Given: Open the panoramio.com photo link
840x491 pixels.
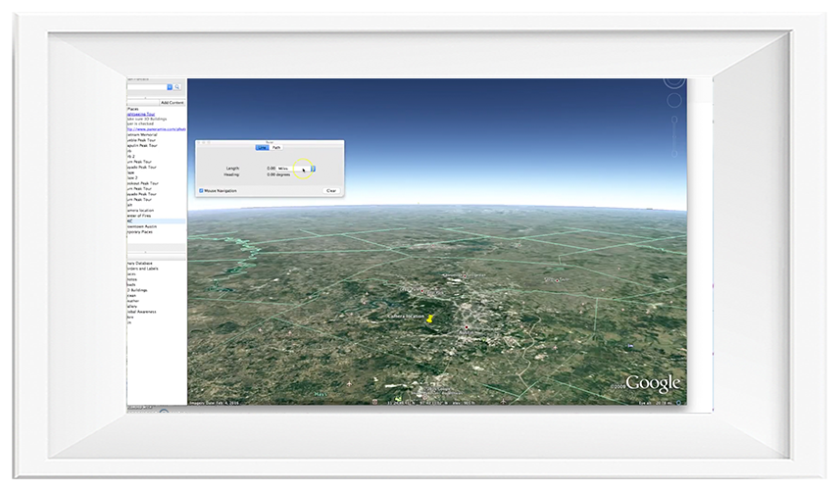Looking at the screenshot, I should (157, 129).
